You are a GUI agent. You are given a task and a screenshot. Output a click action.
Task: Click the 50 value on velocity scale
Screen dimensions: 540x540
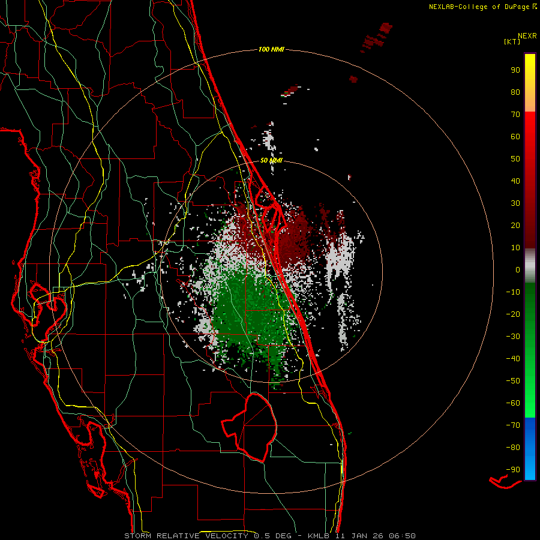(x=515, y=159)
